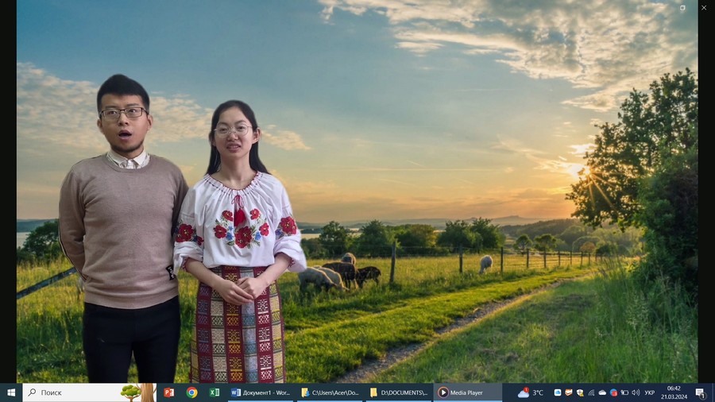
Task: Open Google Chrome from the taskbar
Action: [x=191, y=392]
